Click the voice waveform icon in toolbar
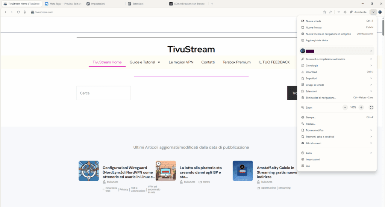 tap(345, 12)
